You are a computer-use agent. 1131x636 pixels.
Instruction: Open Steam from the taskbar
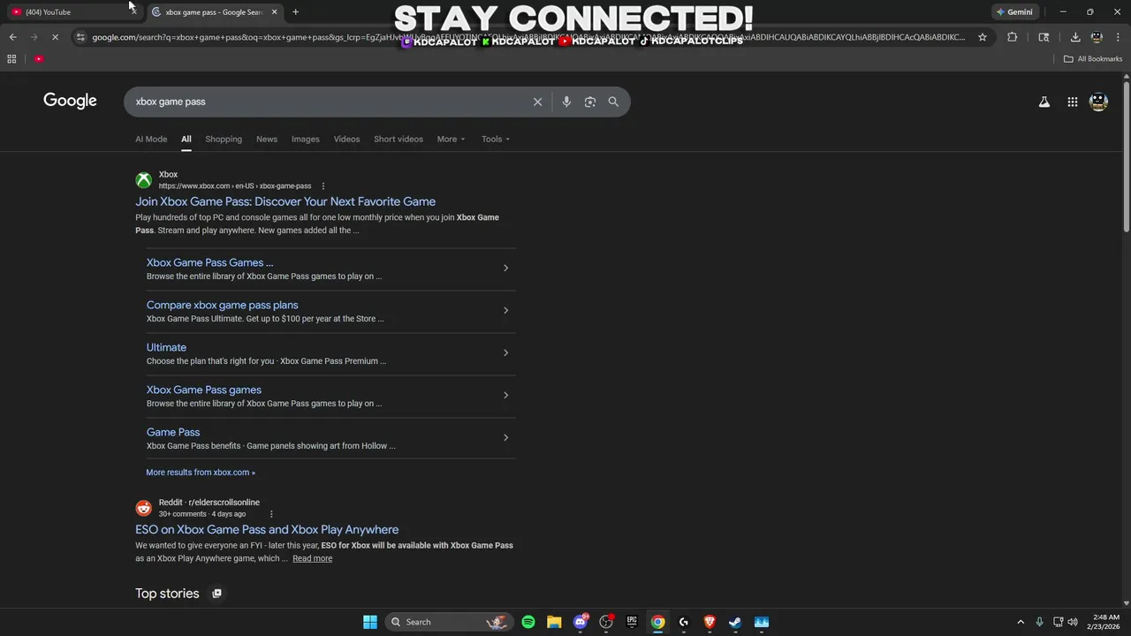(x=735, y=622)
